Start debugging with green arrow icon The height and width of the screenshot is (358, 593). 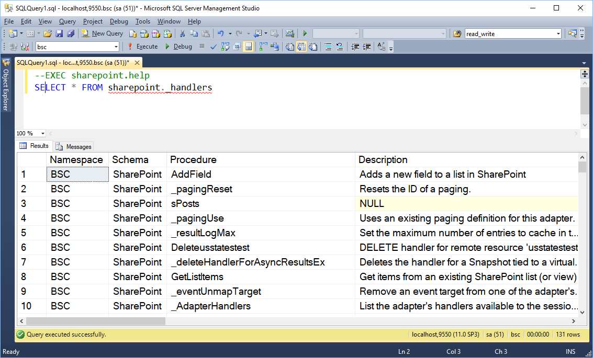(x=305, y=33)
